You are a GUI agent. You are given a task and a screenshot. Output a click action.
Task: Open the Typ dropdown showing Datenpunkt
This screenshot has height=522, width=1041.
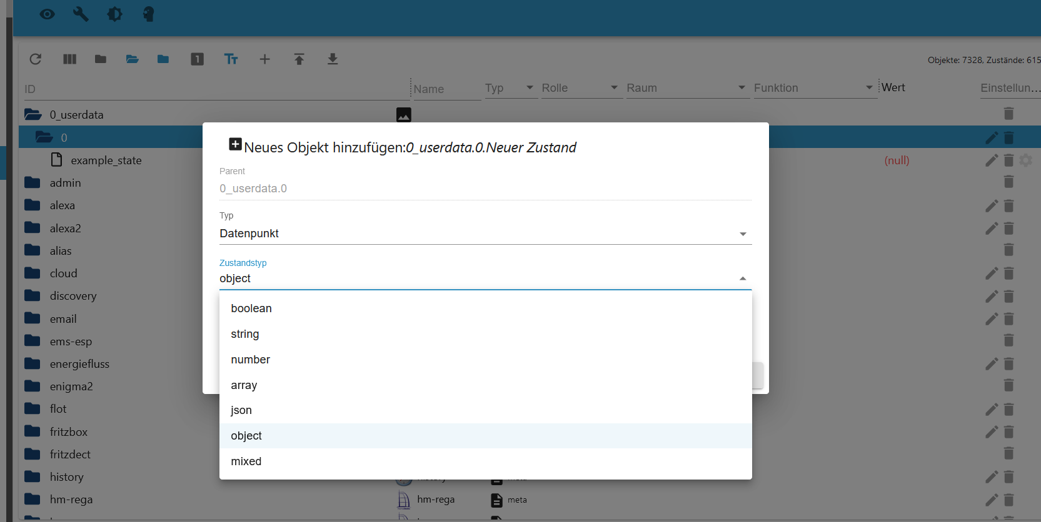pyautogui.click(x=485, y=234)
